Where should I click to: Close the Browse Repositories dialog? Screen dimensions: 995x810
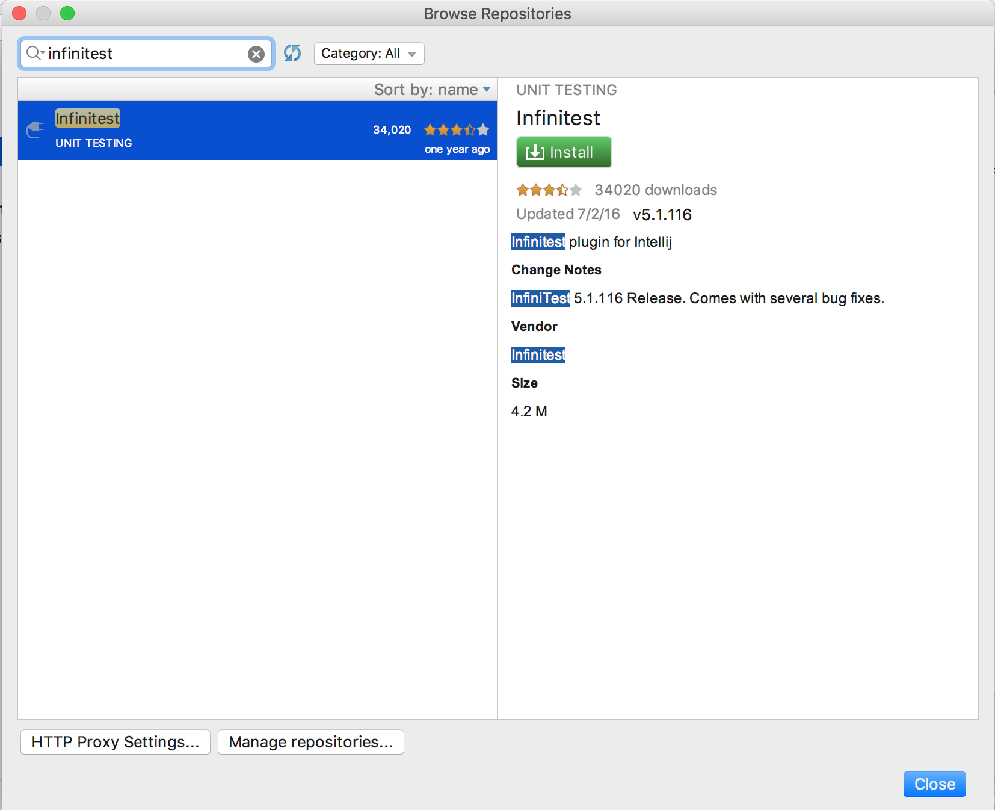[934, 784]
